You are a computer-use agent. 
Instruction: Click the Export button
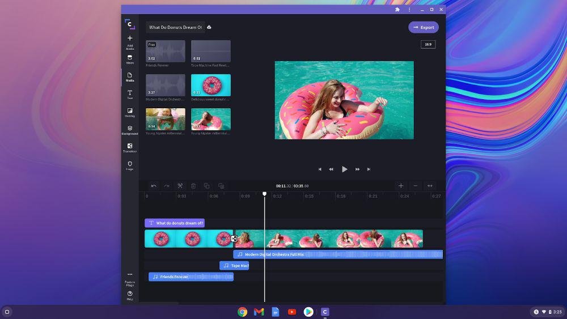(424, 27)
